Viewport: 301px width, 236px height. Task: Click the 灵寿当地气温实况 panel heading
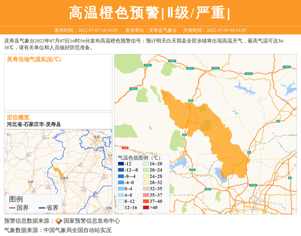coord(34,60)
